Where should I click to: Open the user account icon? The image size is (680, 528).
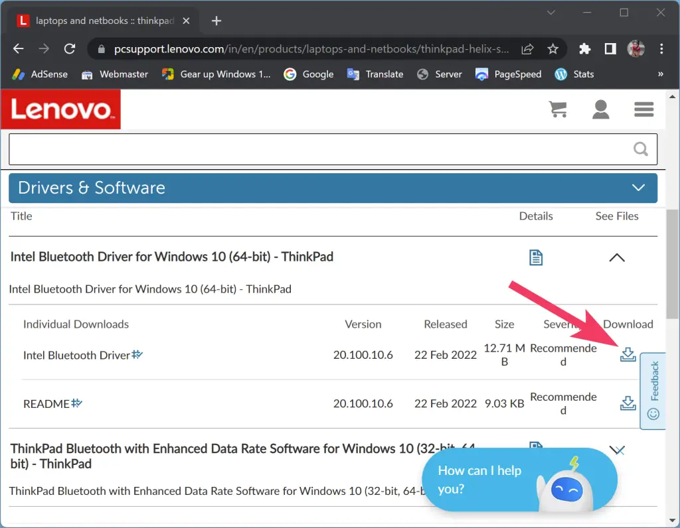[x=601, y=109]
